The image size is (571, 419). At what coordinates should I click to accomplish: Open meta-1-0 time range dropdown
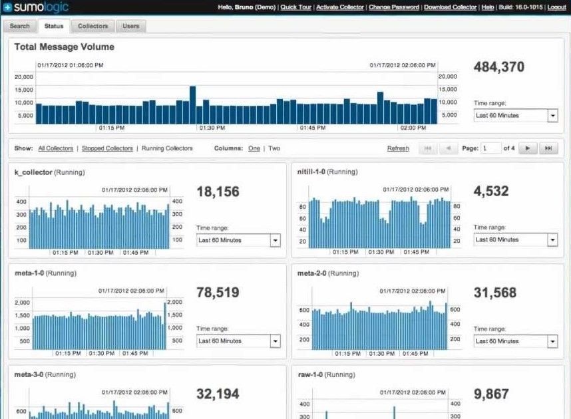pyautogui.click(x=238, y=341)
